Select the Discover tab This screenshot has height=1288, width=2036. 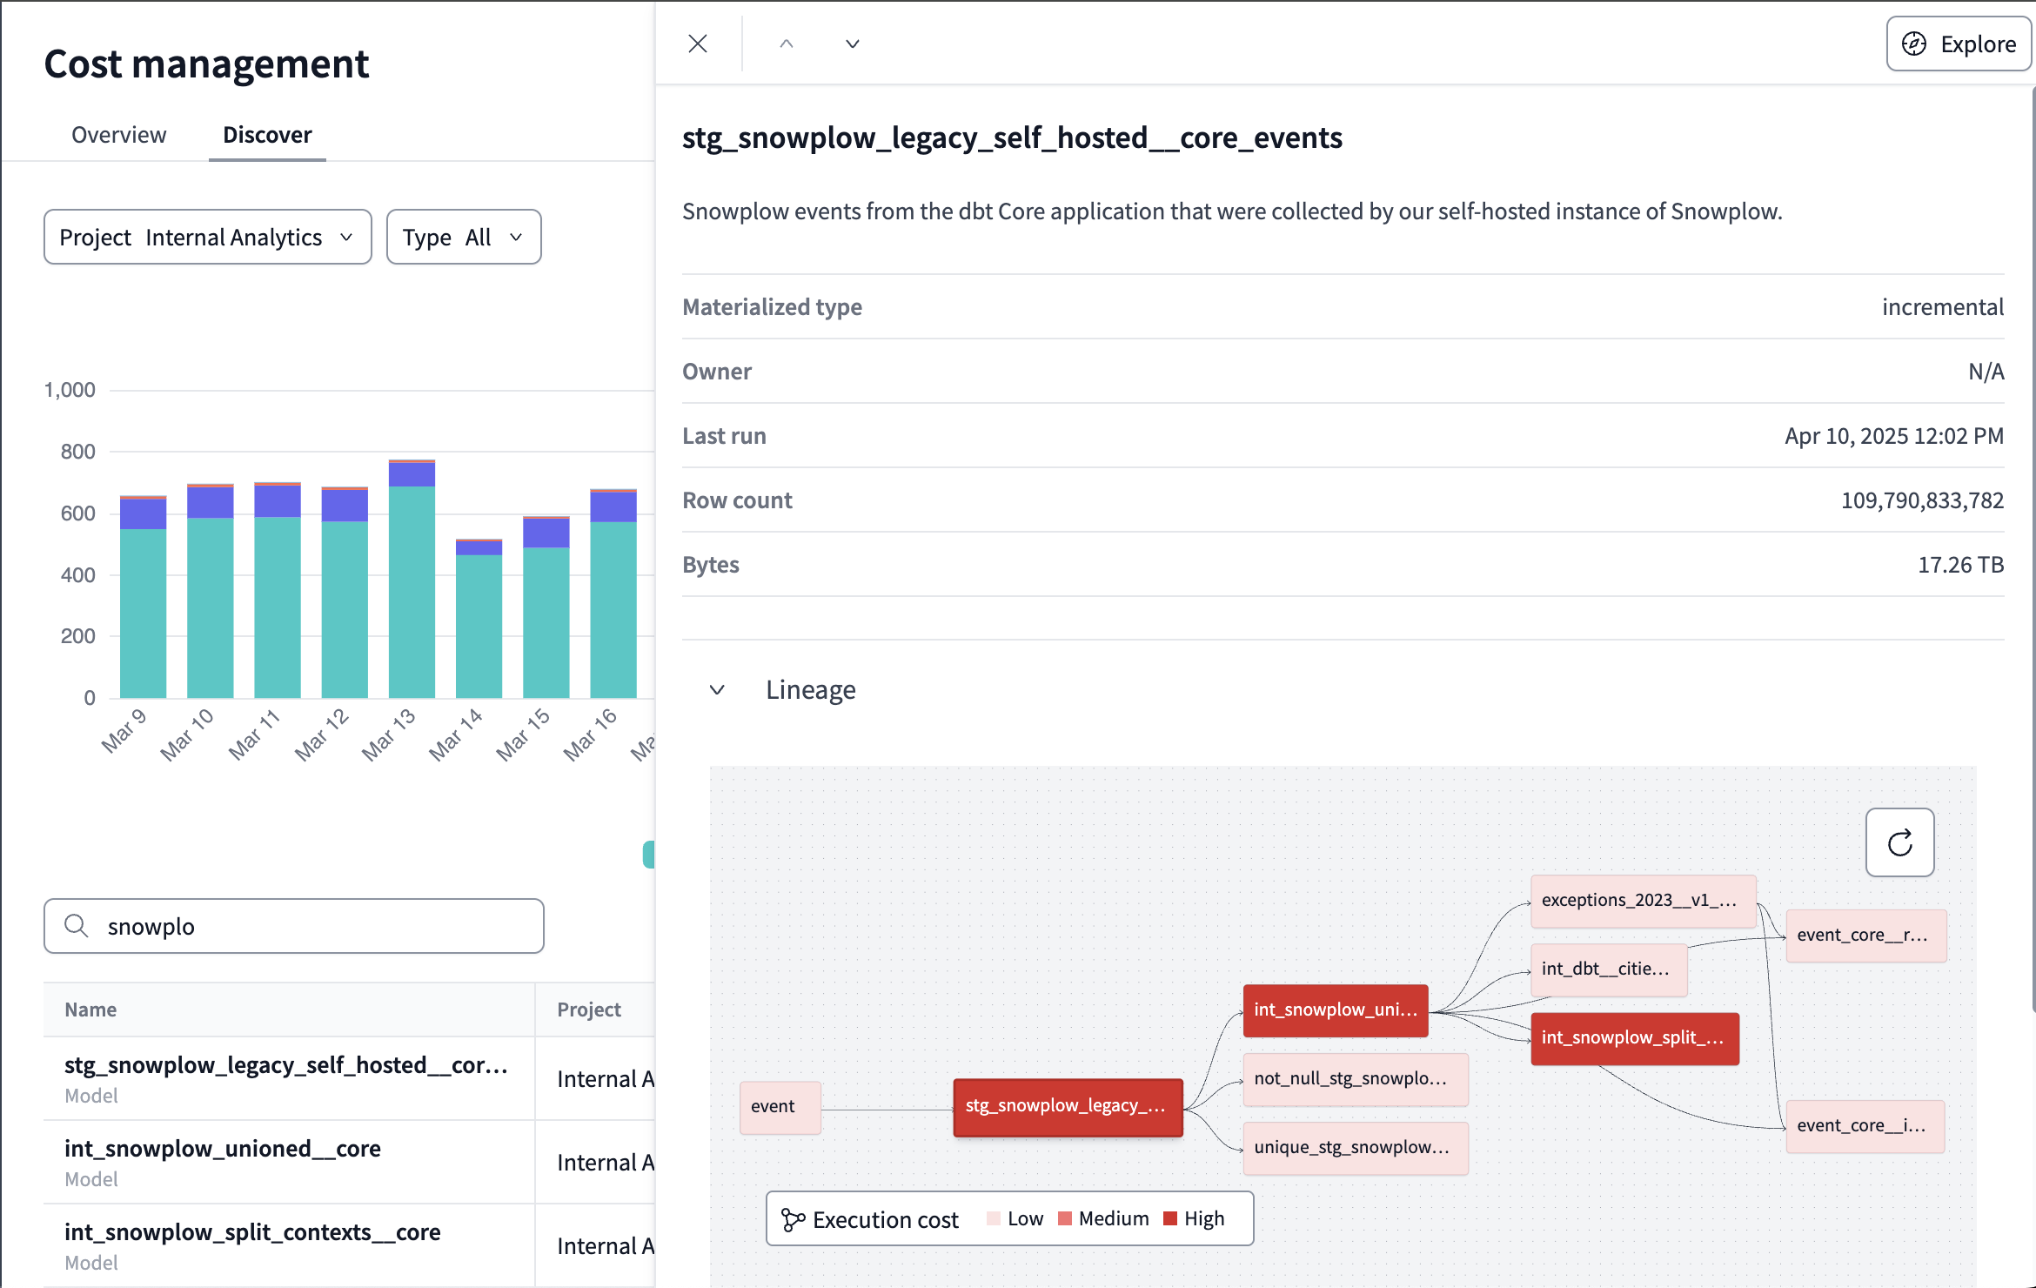[x=267, y=134]
